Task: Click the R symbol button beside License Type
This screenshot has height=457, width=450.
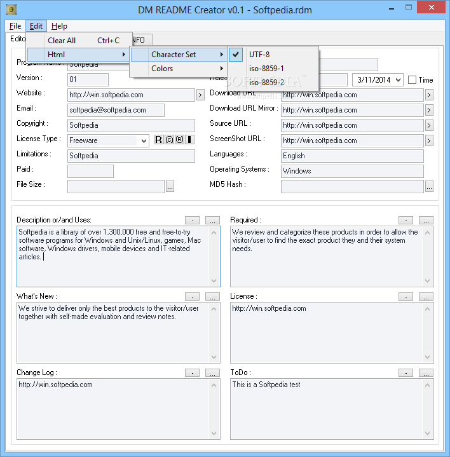Action: (158, 140)
